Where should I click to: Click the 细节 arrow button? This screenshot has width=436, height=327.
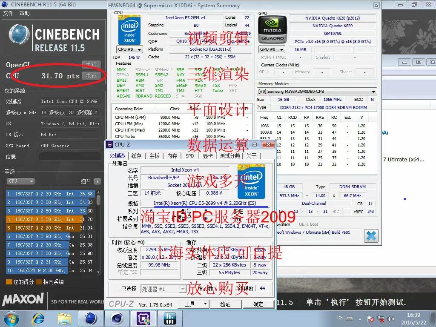pos(98,181)
